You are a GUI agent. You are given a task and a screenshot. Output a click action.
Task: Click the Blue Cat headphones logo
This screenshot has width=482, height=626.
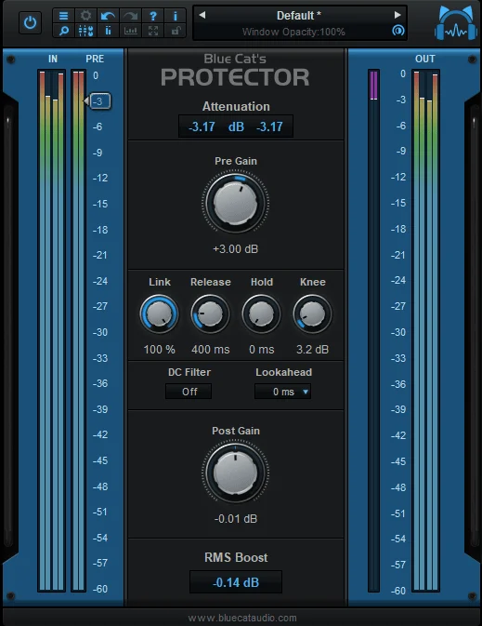(456, 23)
